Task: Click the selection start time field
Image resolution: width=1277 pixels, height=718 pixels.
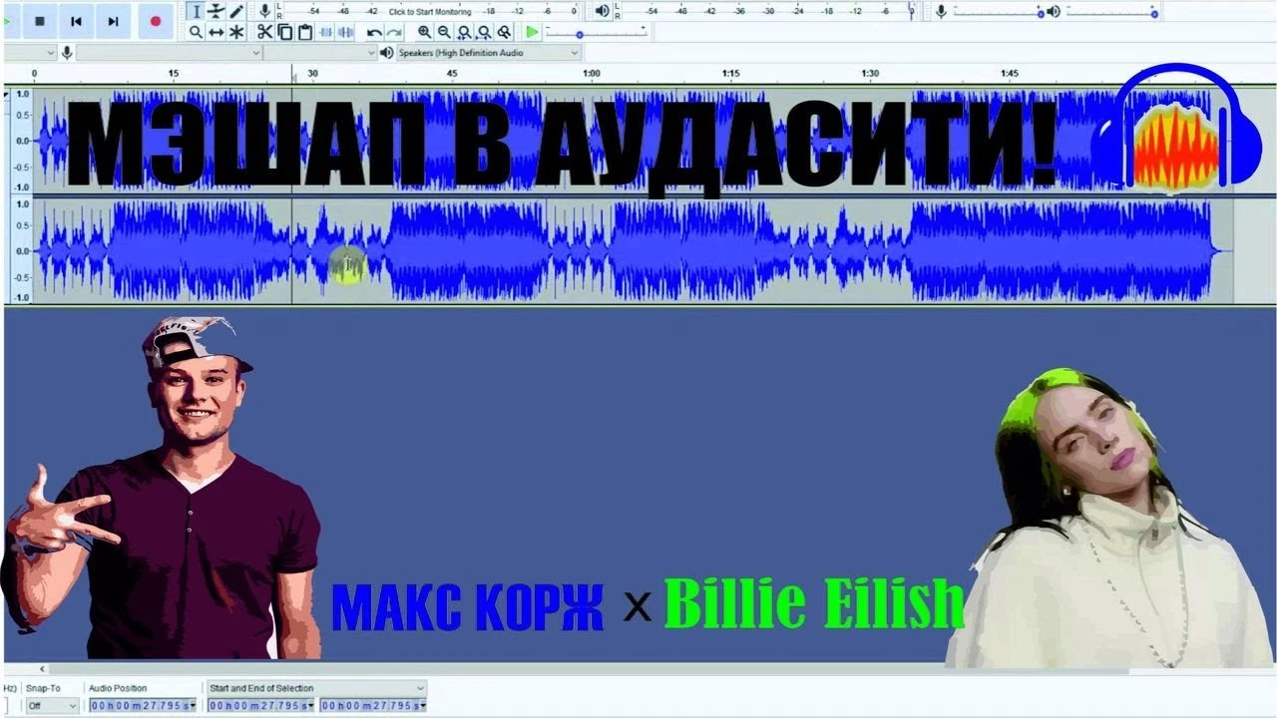Action: click(259, 705)
